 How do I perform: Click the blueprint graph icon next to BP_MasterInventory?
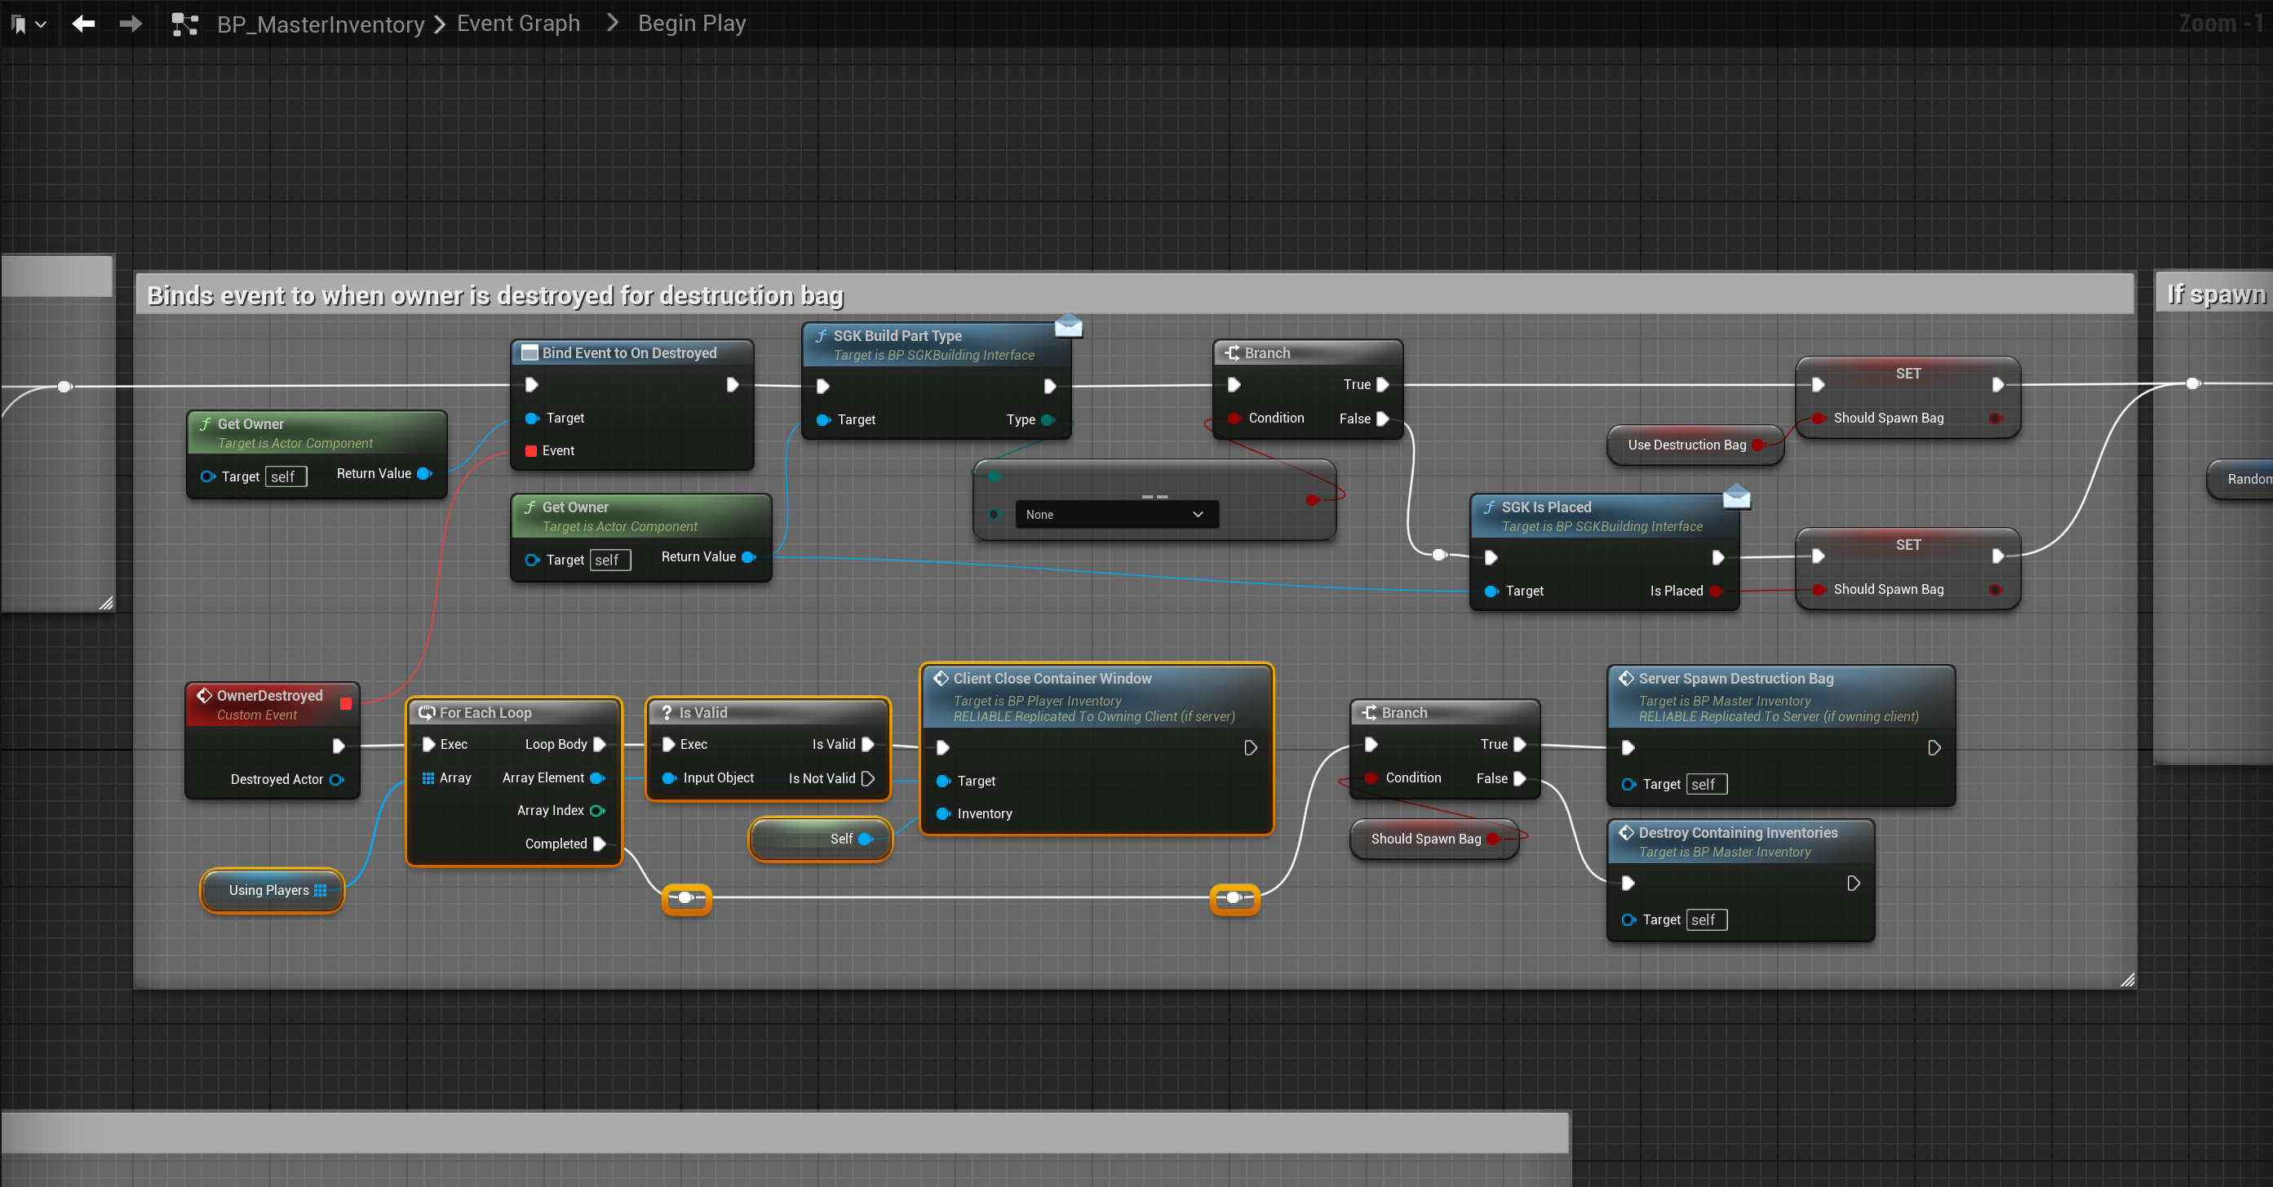184,24
